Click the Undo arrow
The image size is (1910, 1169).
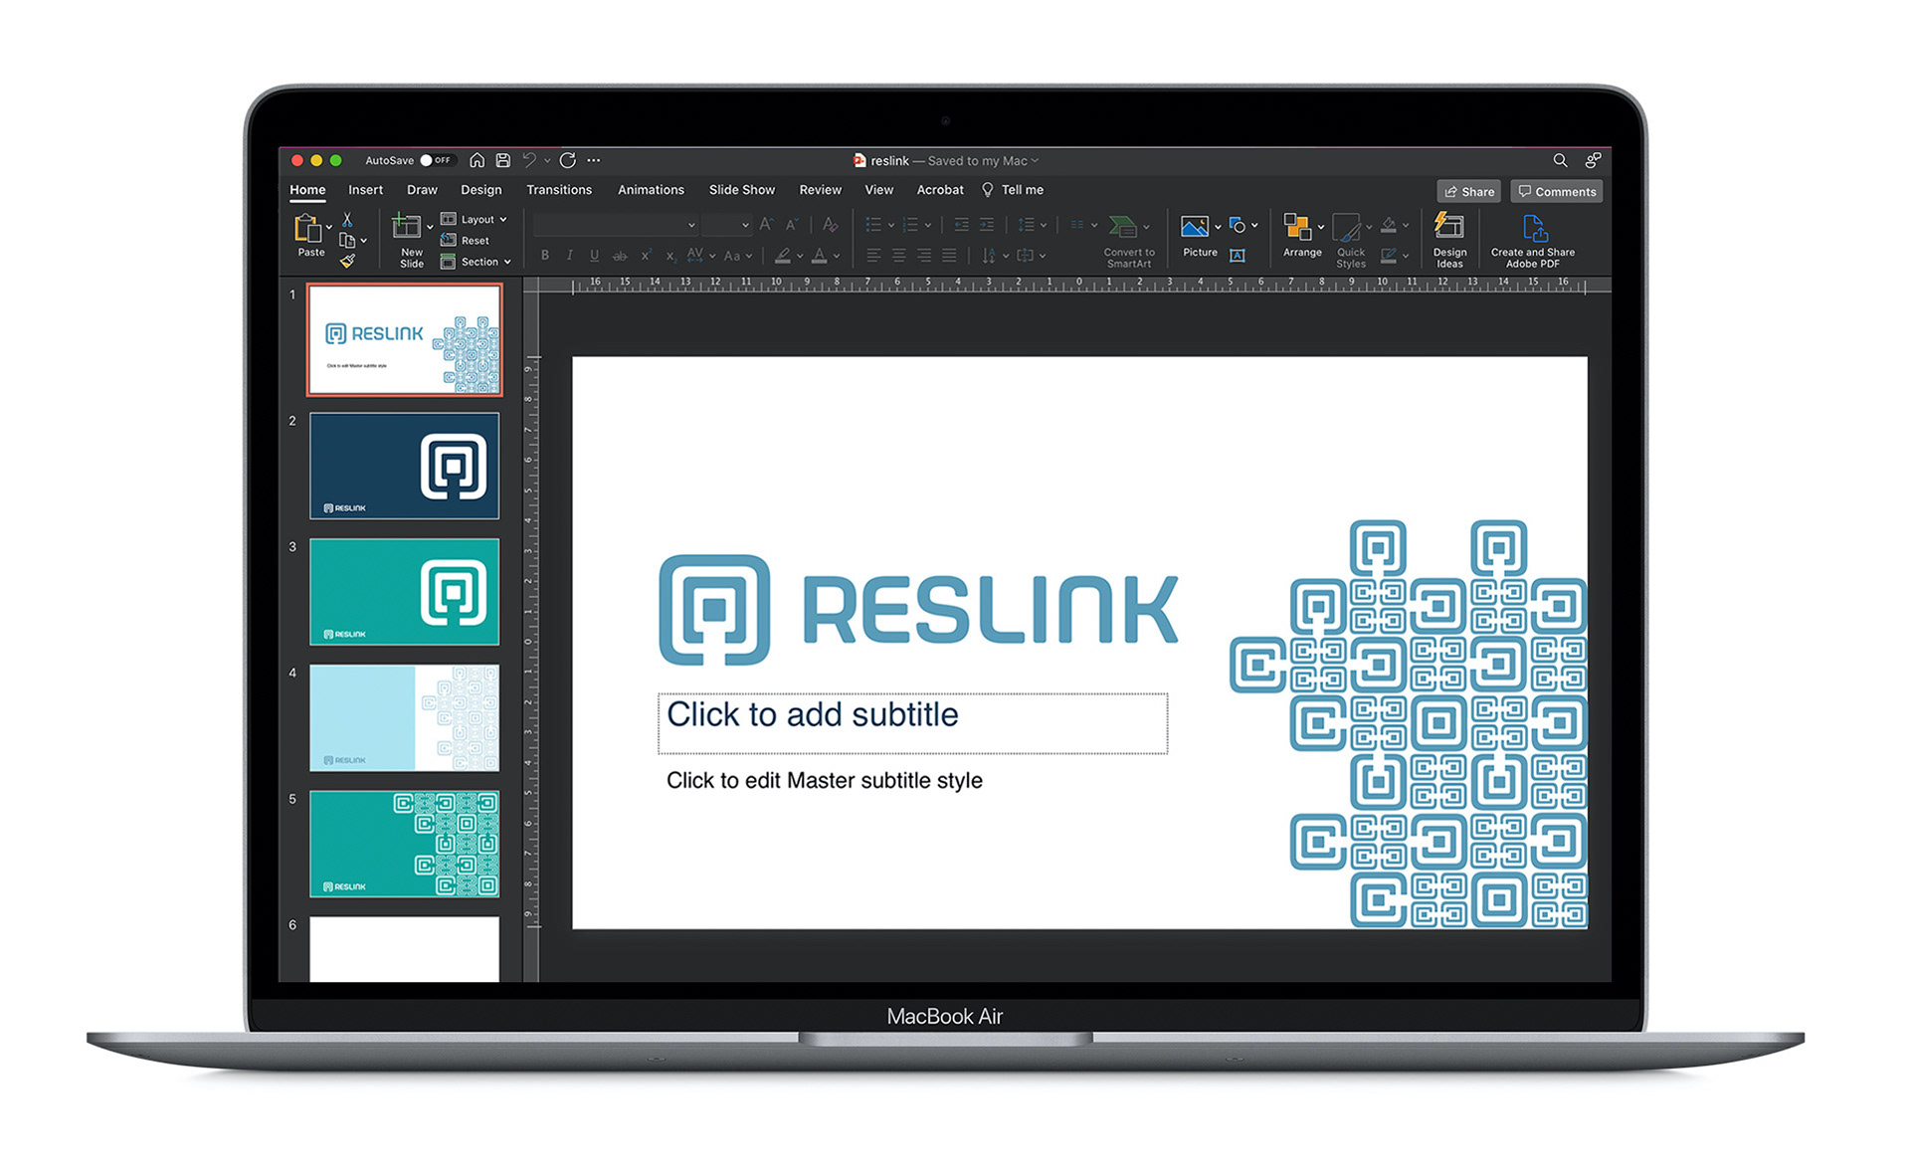529,160
